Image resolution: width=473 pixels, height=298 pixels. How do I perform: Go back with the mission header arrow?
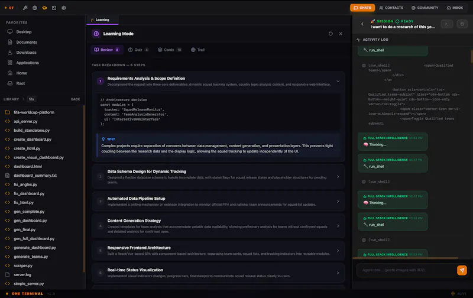tap(362, 24)
